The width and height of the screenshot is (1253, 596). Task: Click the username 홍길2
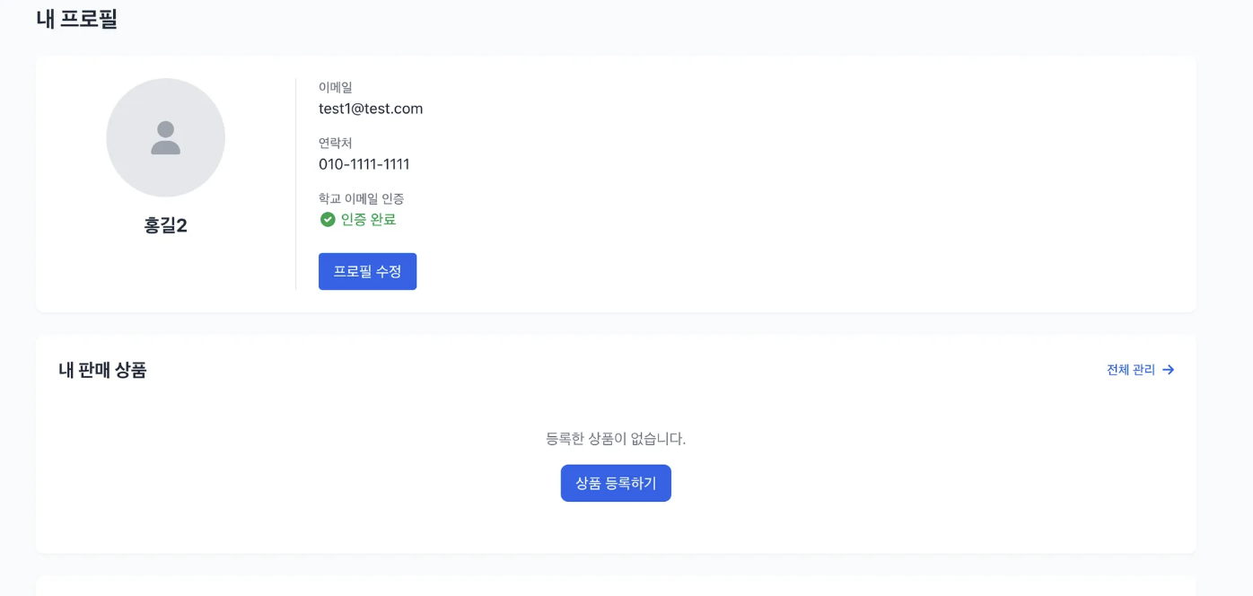click(x=166, y=225)
